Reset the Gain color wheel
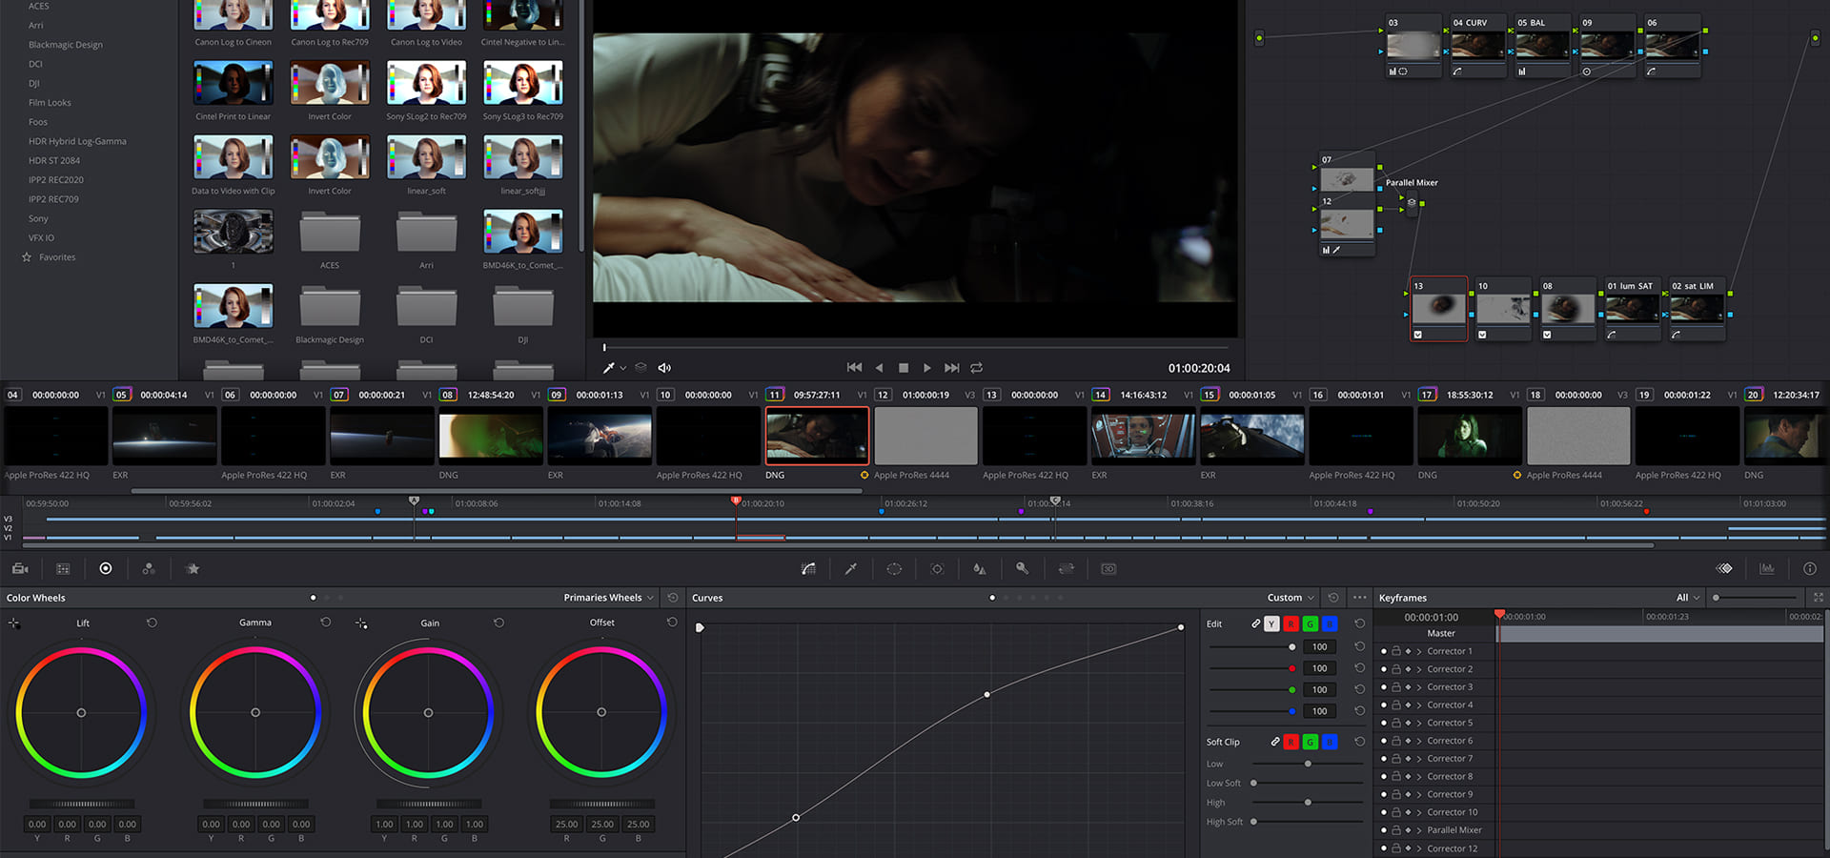 498,623
